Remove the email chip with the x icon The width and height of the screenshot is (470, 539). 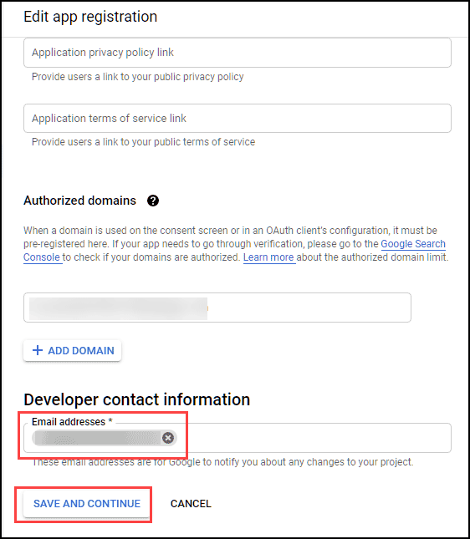[168, 438]
